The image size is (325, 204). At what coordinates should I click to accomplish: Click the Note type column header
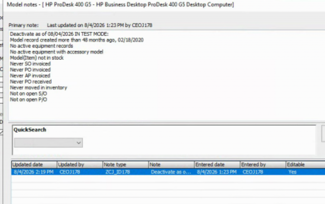pos(125,164)
